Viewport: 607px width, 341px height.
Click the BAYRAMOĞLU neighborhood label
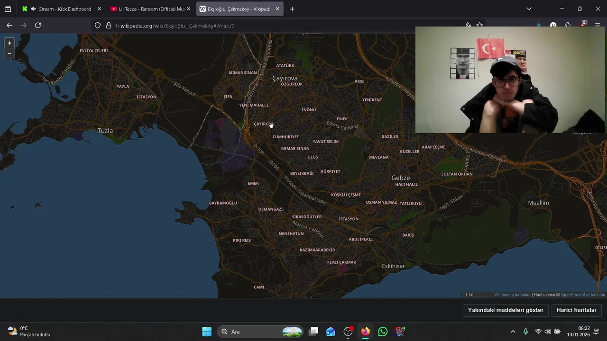(223, 203)
